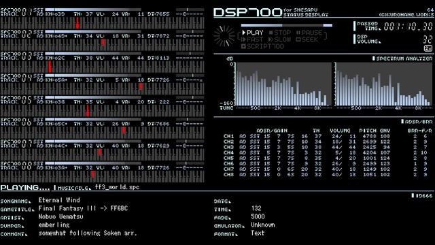Click comment 'somewhat following Soken arr.'
435x245 pixels.
click(x=88, y=233)
